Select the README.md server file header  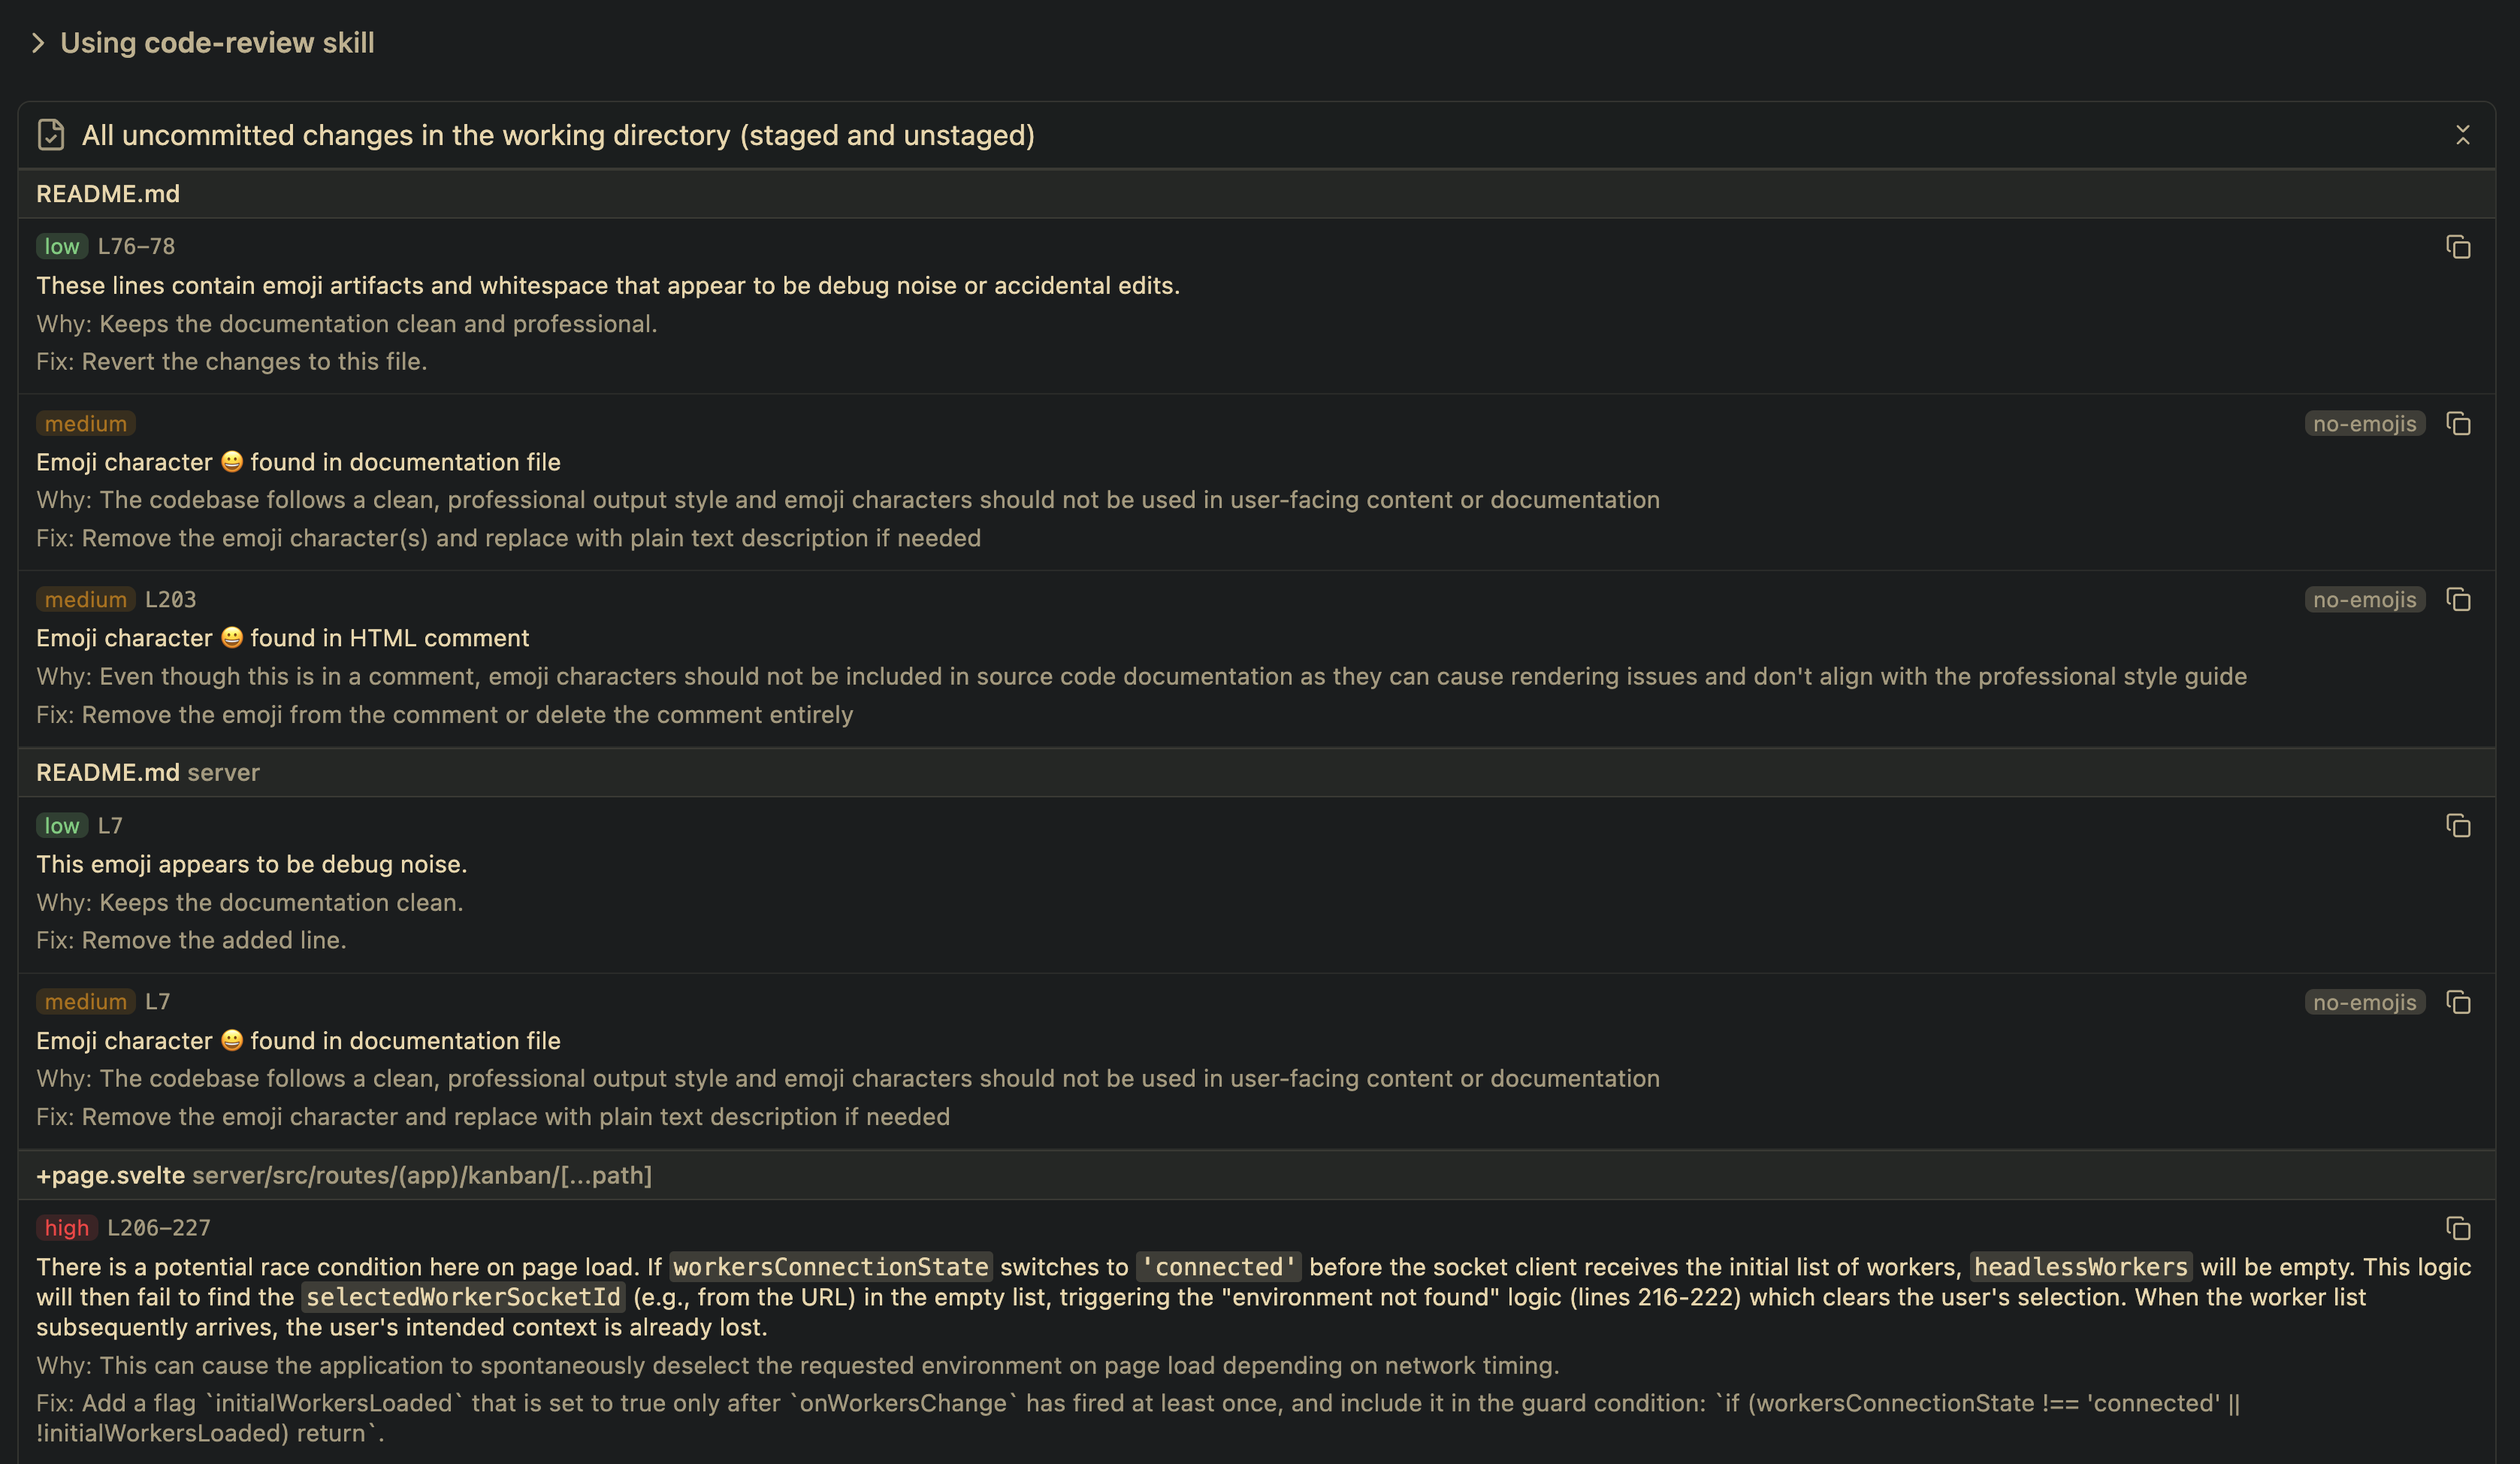(148, 773)
